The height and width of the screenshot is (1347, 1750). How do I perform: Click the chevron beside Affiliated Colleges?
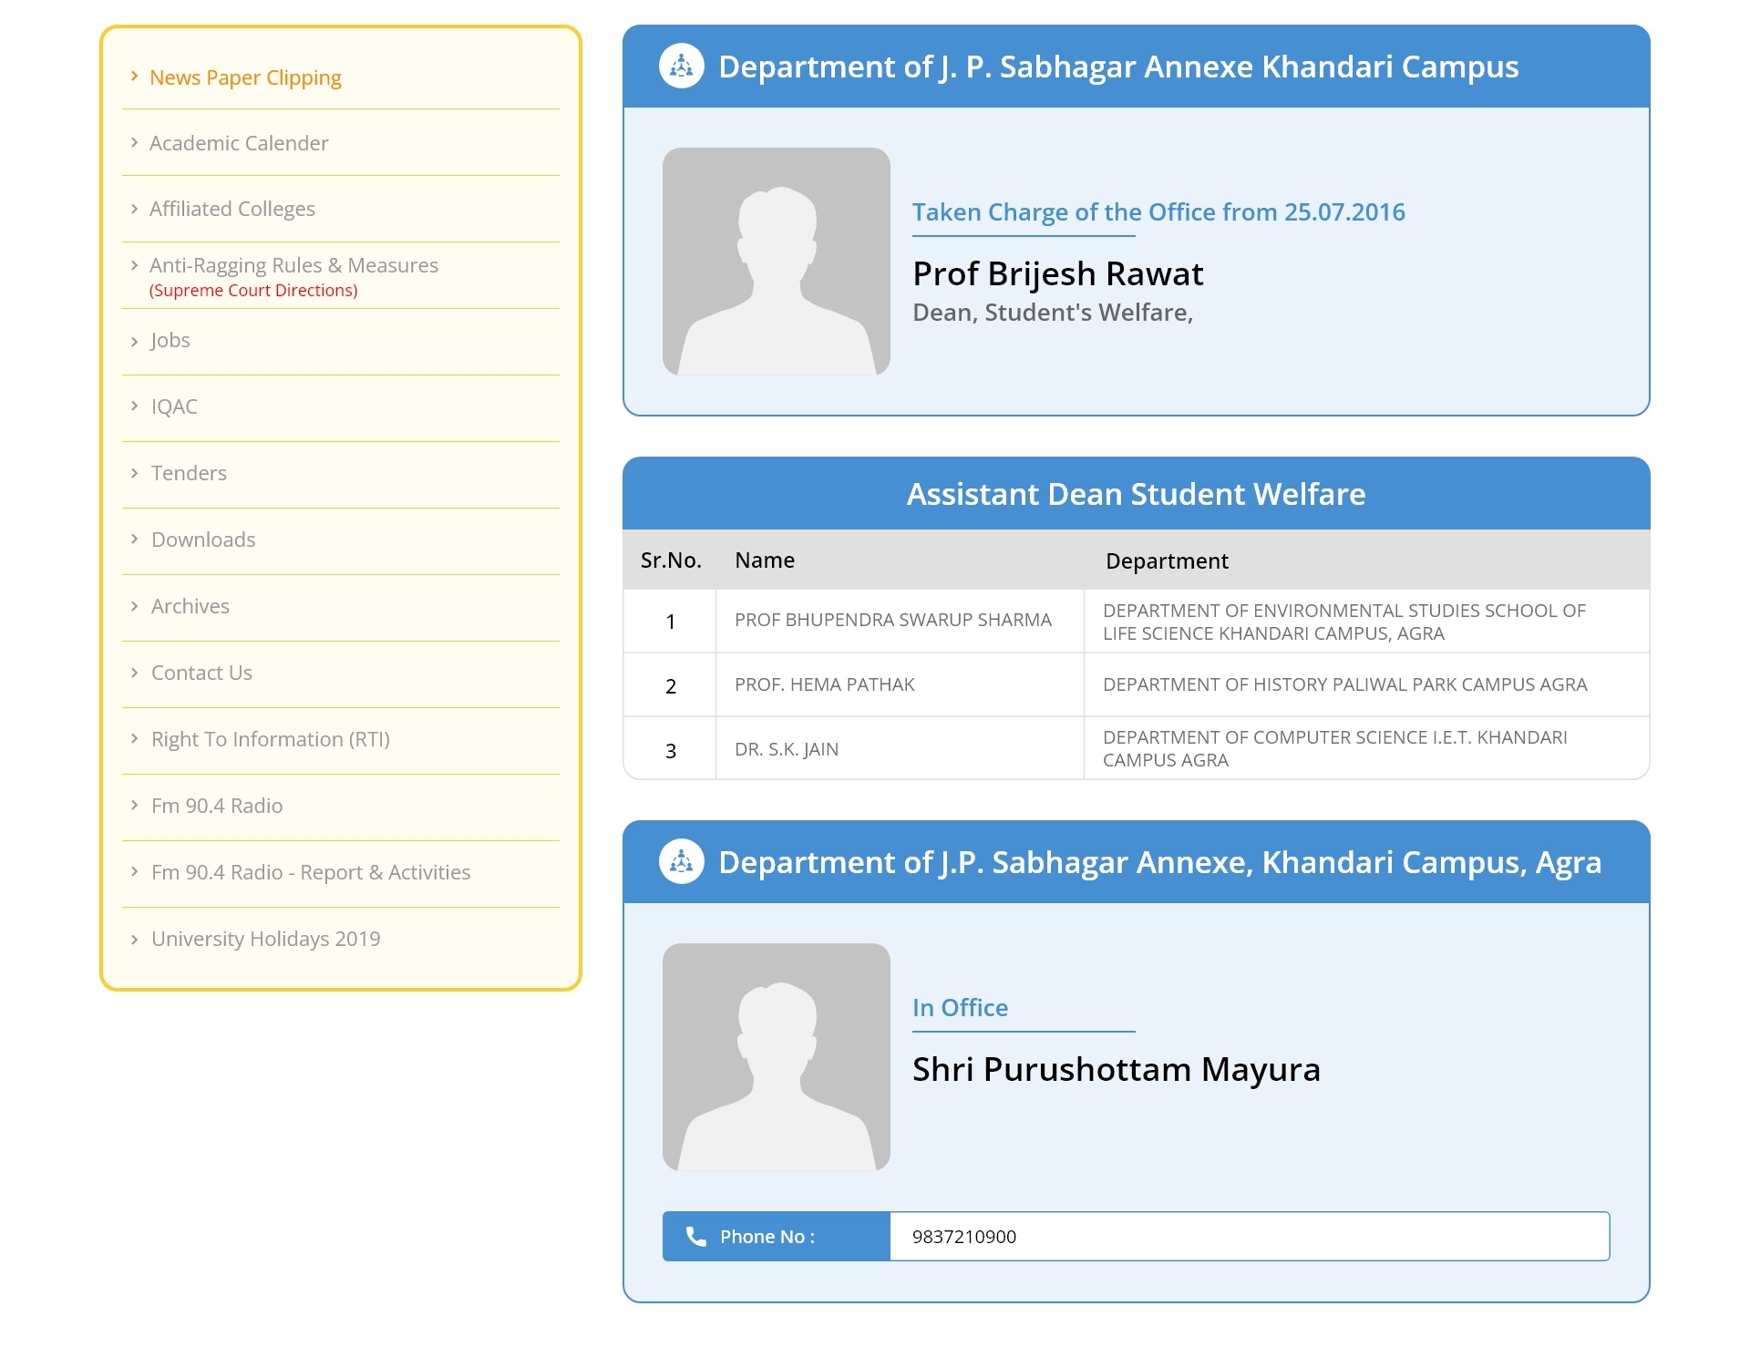(135, 209)
